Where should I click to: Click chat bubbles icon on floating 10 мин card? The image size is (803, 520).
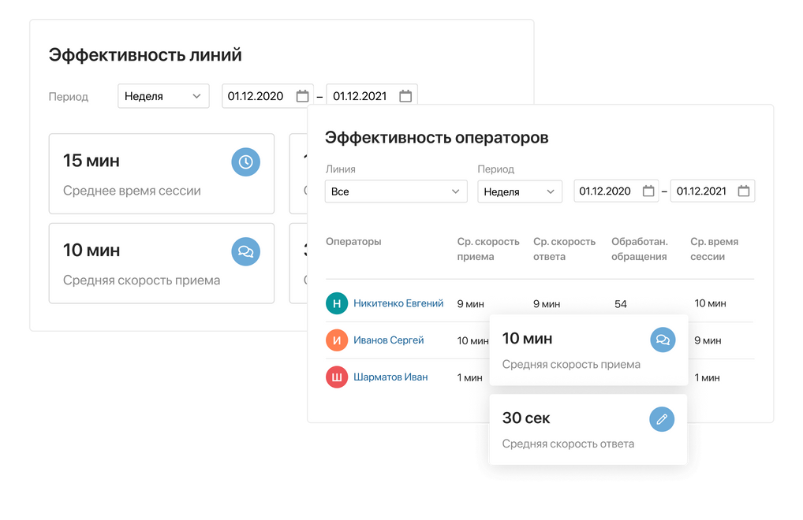coord(663,340)
